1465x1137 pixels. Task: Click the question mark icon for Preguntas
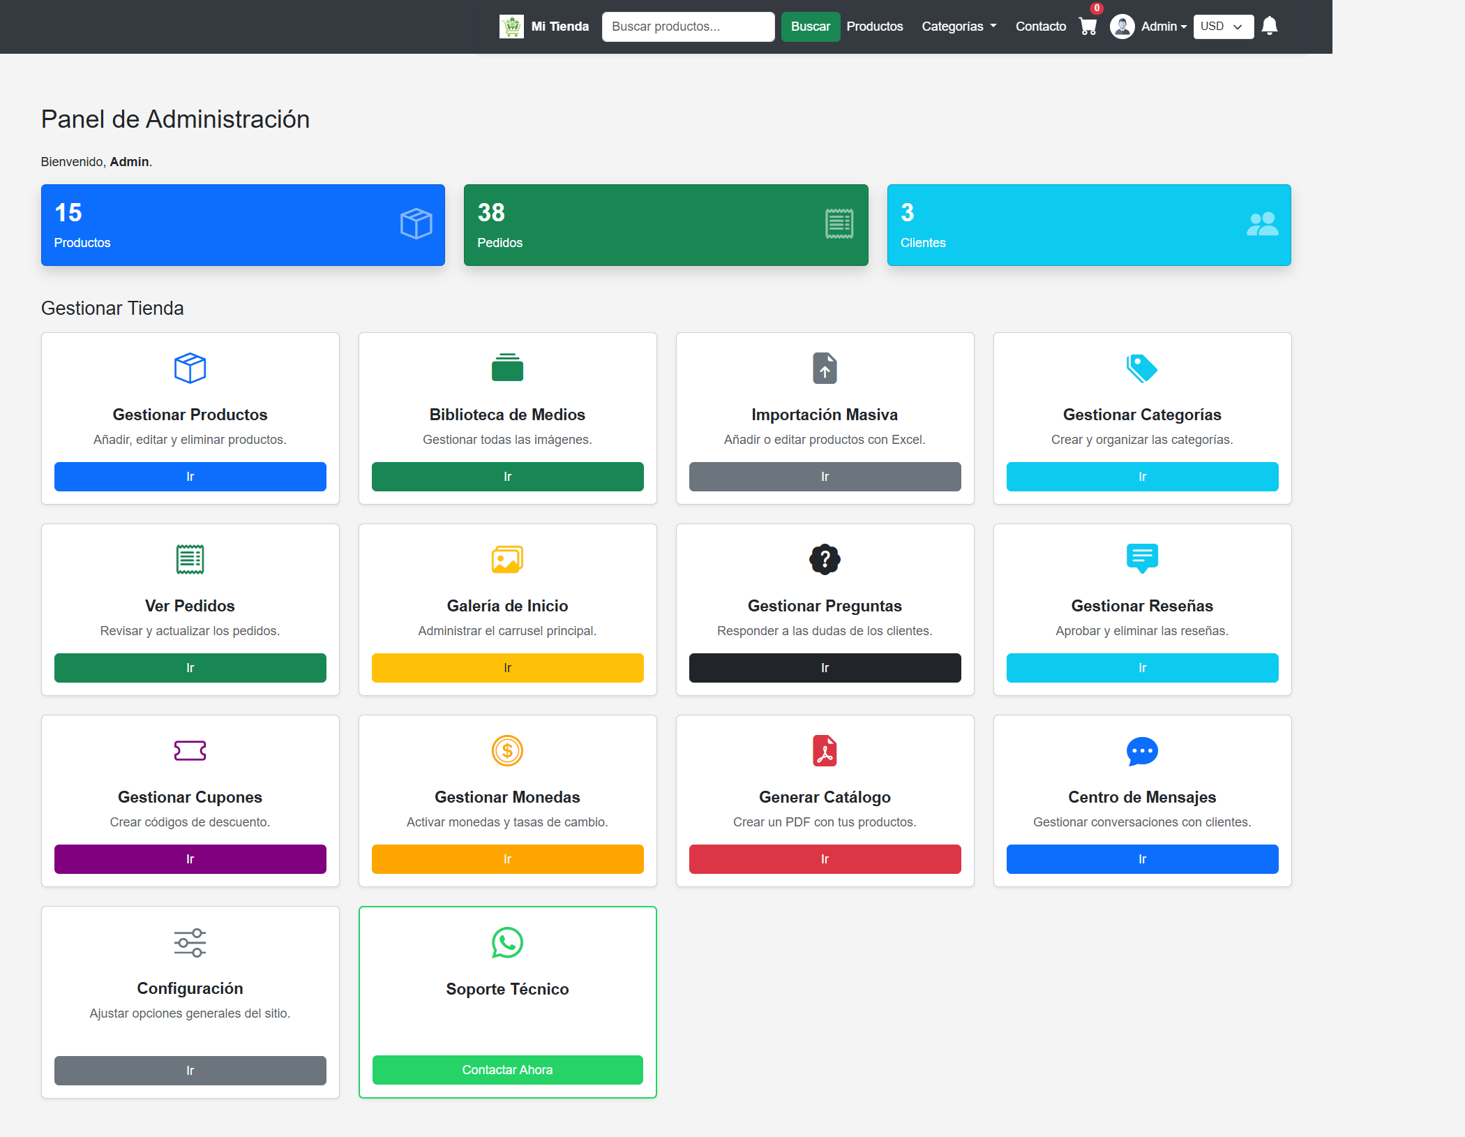click(x=825, y=559)
